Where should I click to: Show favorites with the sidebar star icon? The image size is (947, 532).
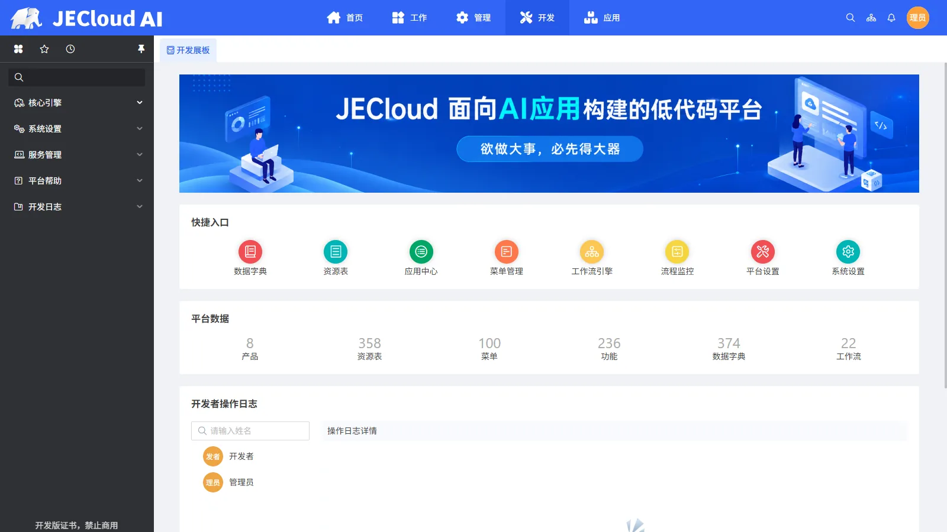(x=44, y=49)
